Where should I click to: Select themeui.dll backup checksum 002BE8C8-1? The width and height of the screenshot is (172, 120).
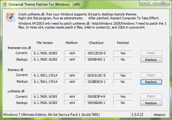pyautogui.click(x=97, y=82)
